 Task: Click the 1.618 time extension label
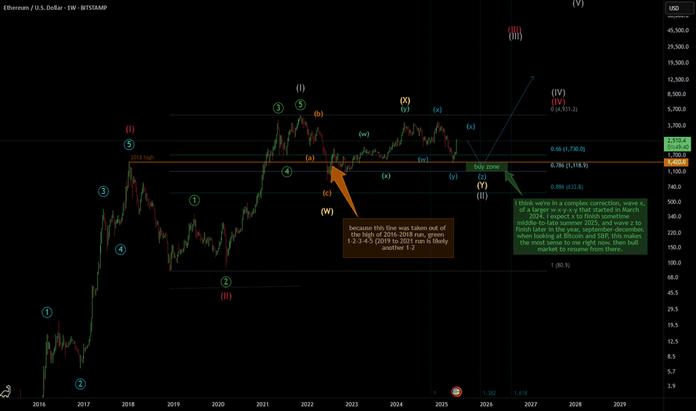521,393
